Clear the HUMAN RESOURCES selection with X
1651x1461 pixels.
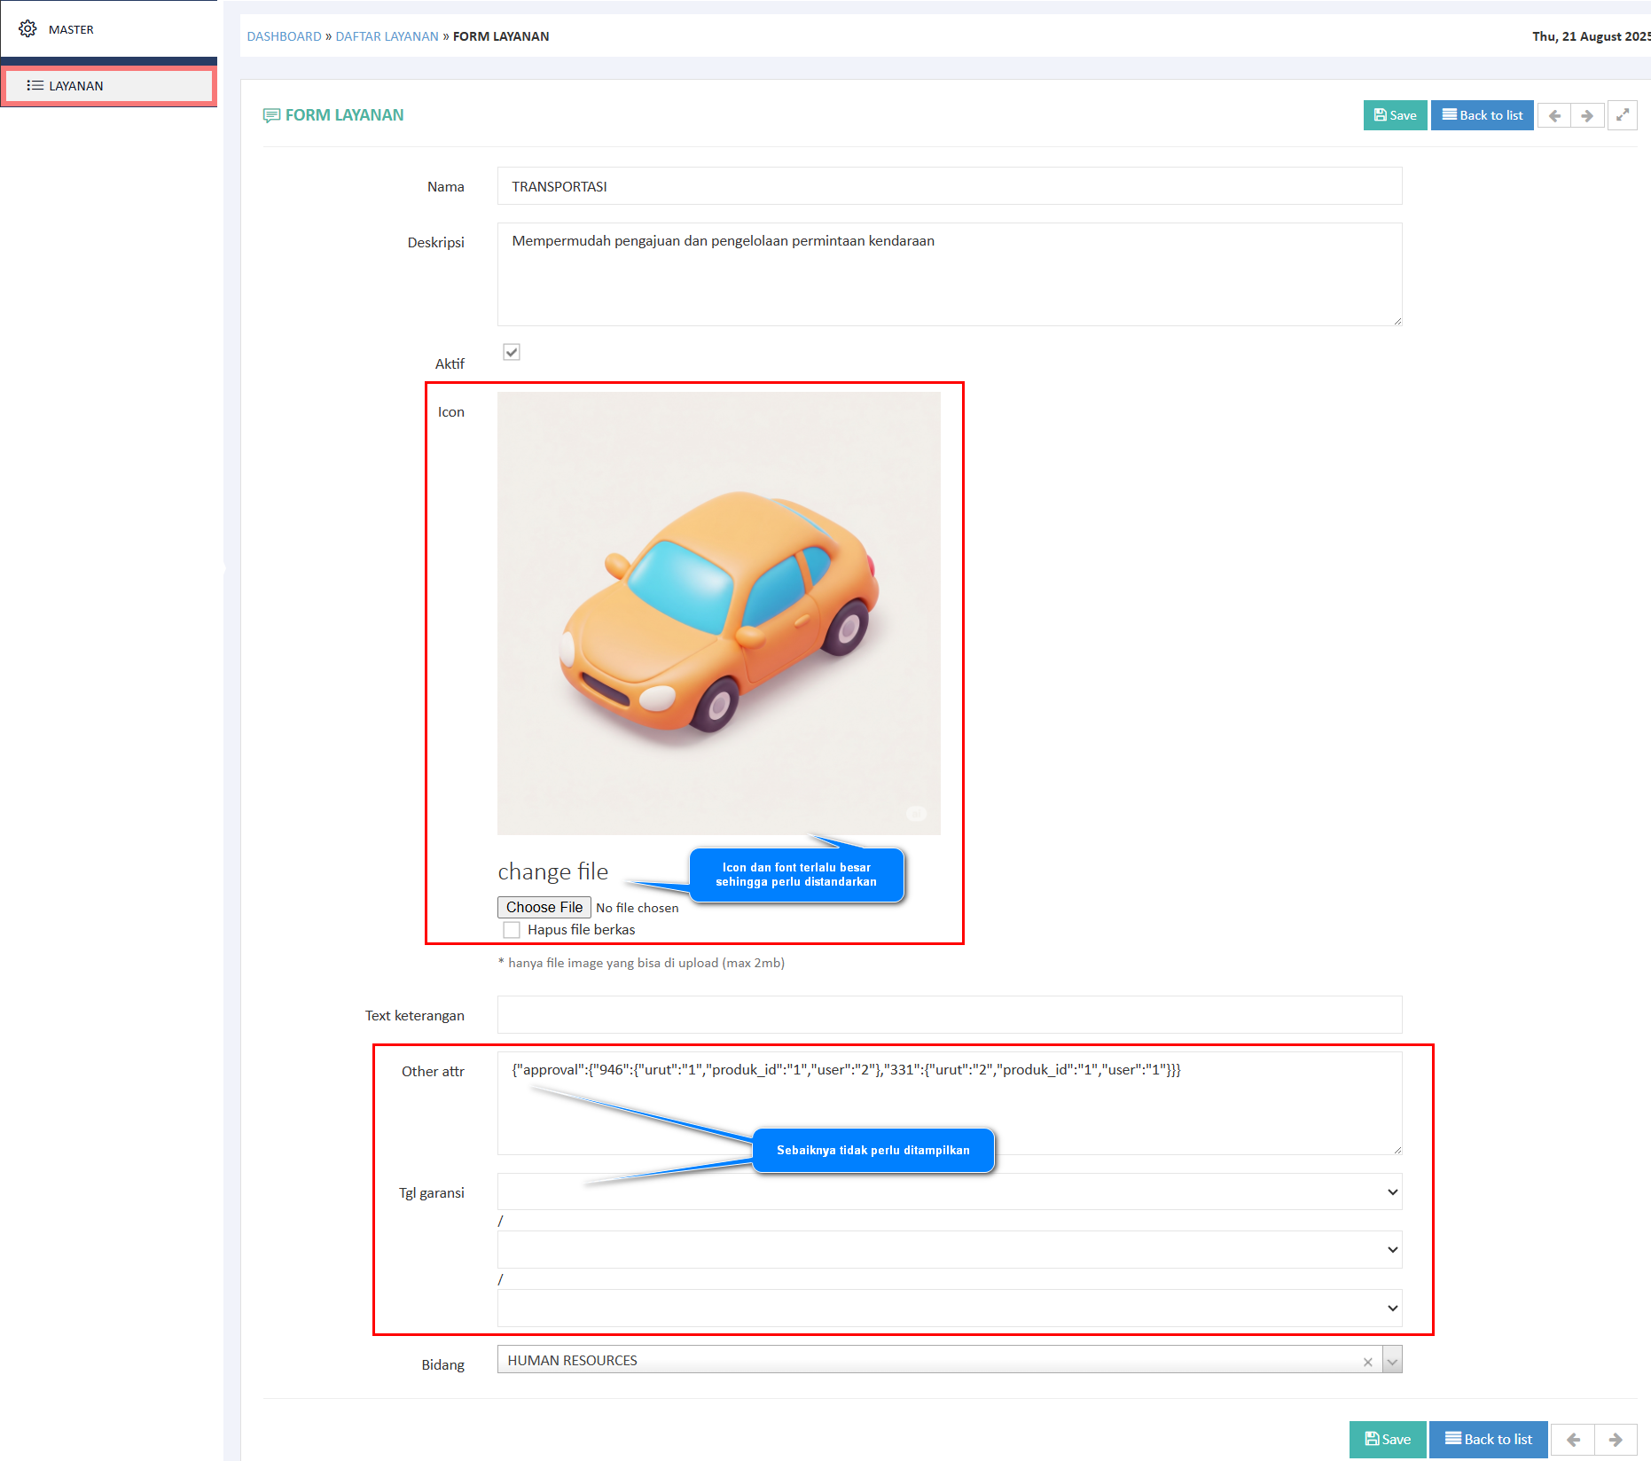(1367, 1362)
